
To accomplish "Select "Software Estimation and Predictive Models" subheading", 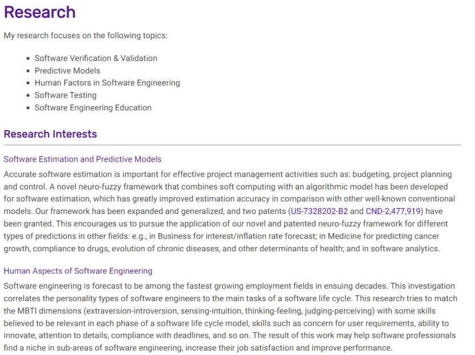I will 82,159.
